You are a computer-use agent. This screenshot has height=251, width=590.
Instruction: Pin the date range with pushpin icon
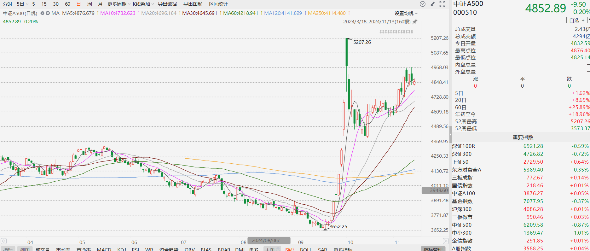pyautogui.click(x=415, y=22)
